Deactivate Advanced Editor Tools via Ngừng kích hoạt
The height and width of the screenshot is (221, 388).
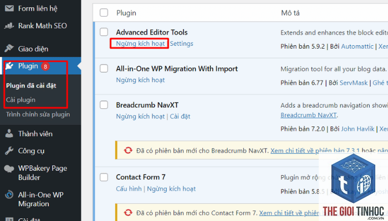click(x=140, y=44)
